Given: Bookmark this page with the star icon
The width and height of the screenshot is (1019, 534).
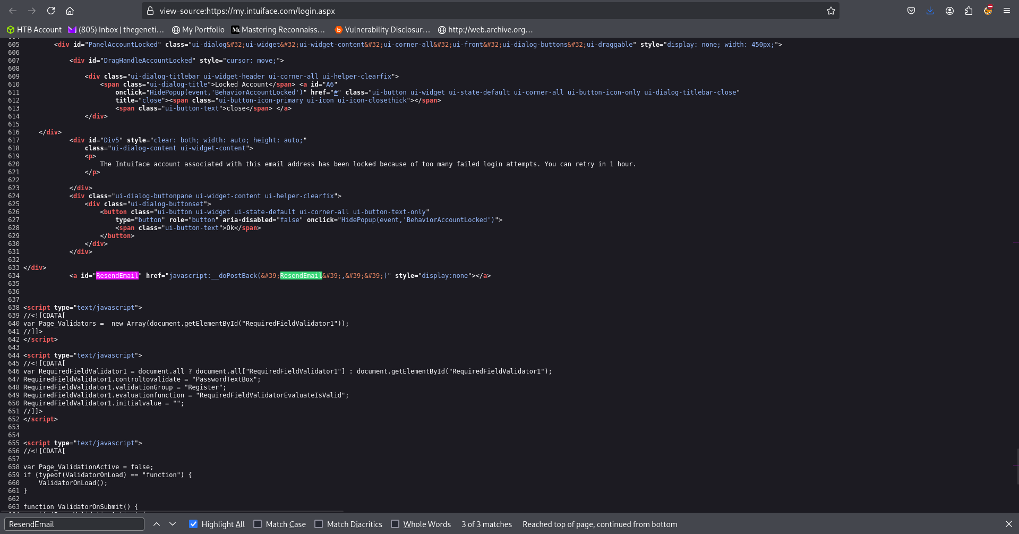Looking at the screenshot, I should [830, 11].
